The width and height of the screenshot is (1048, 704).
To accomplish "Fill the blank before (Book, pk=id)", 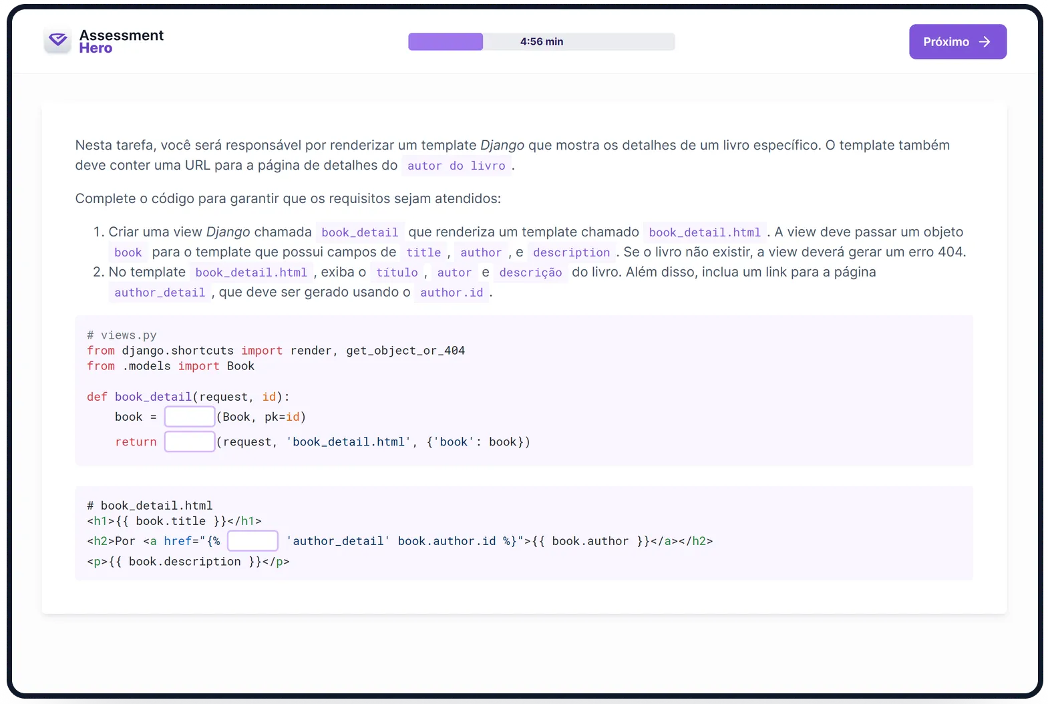I will coord(190,417).
